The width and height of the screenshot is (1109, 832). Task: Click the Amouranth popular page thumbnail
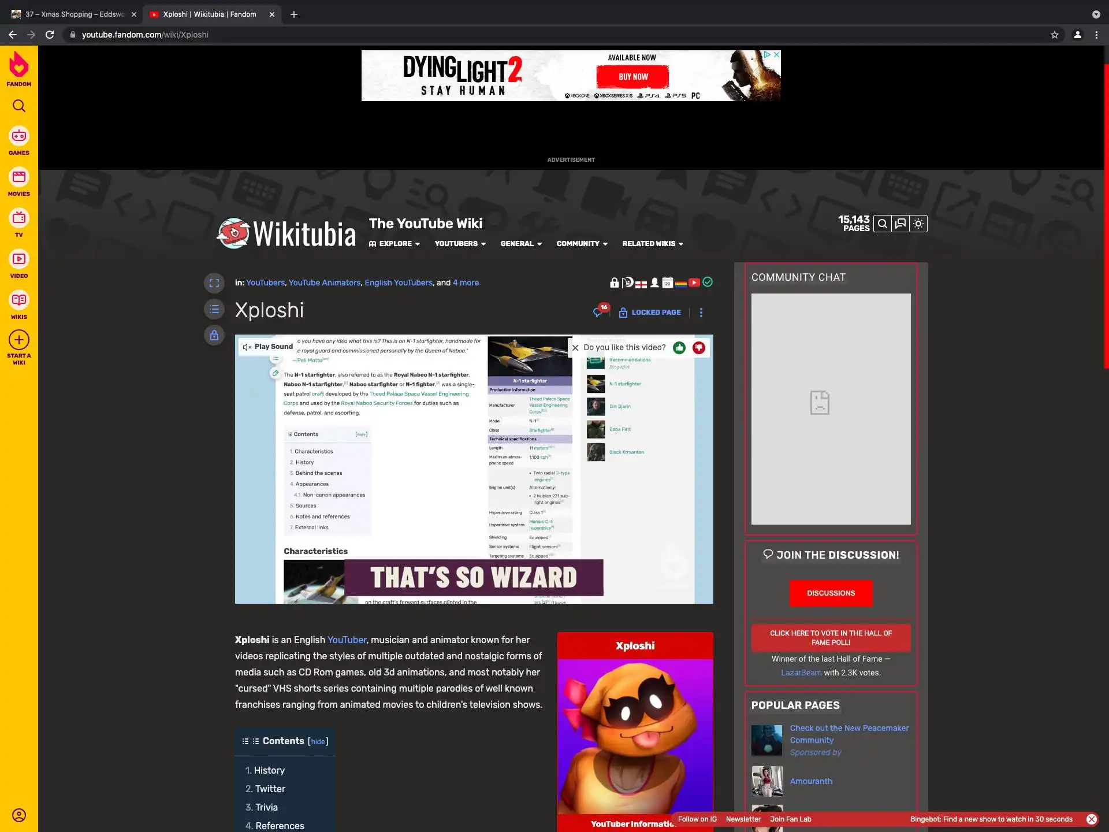coord(767,781)
